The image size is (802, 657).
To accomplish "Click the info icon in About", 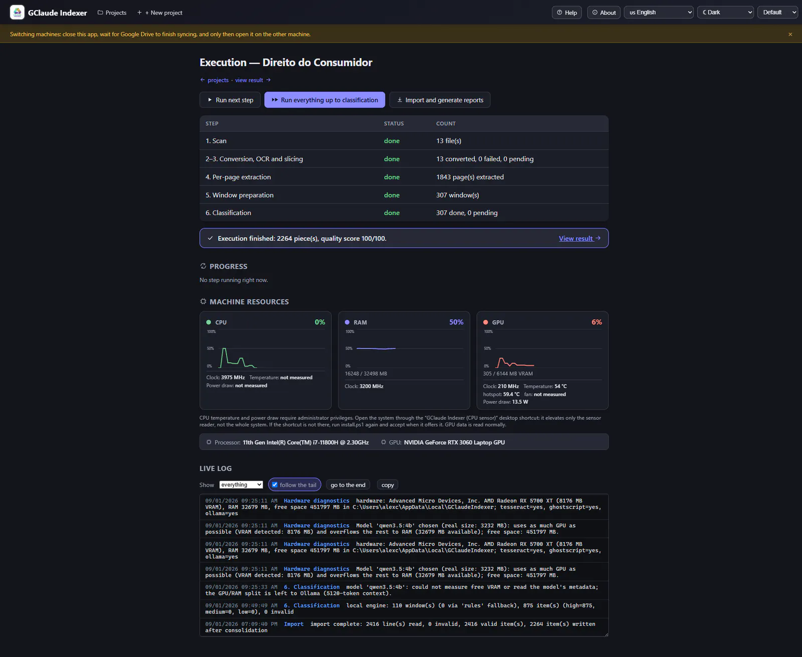I will (x=595, y=13).
